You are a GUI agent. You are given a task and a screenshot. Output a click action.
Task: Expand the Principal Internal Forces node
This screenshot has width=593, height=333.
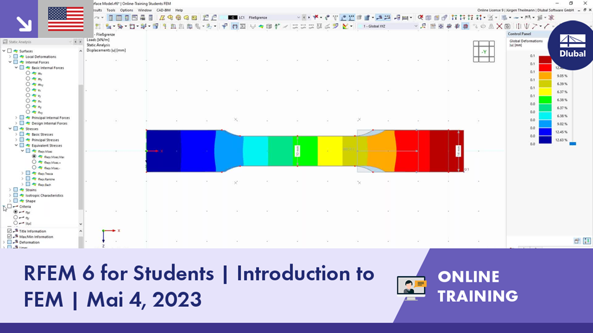[x=17, y=118]
